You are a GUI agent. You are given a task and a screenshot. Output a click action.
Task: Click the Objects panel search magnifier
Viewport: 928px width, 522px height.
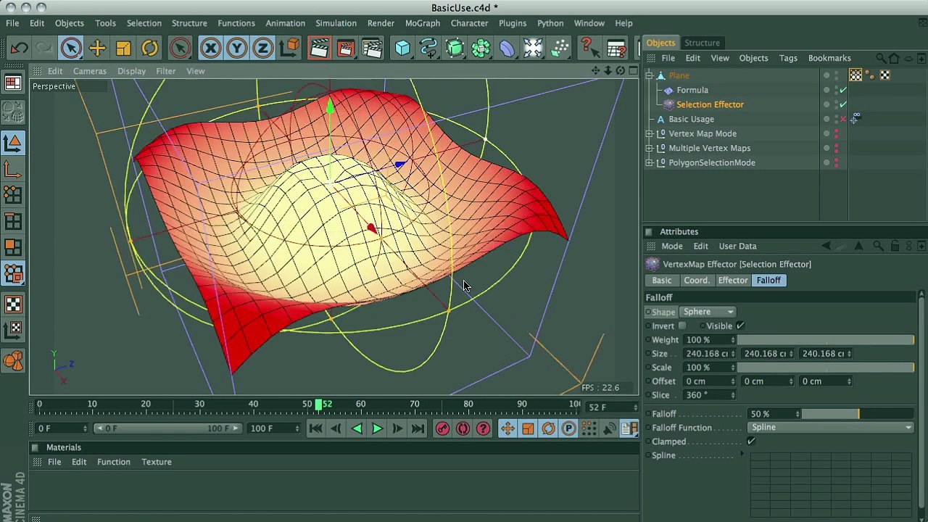pyautogui.click(x=881, y=58)
